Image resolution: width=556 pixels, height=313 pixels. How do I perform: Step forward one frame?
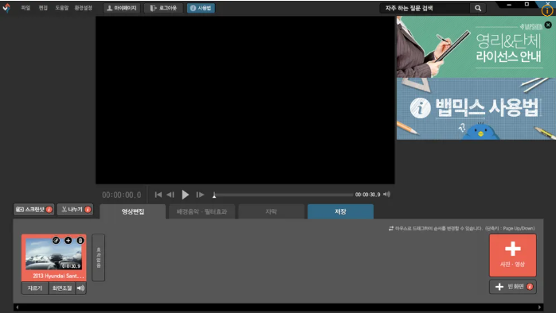200,195
